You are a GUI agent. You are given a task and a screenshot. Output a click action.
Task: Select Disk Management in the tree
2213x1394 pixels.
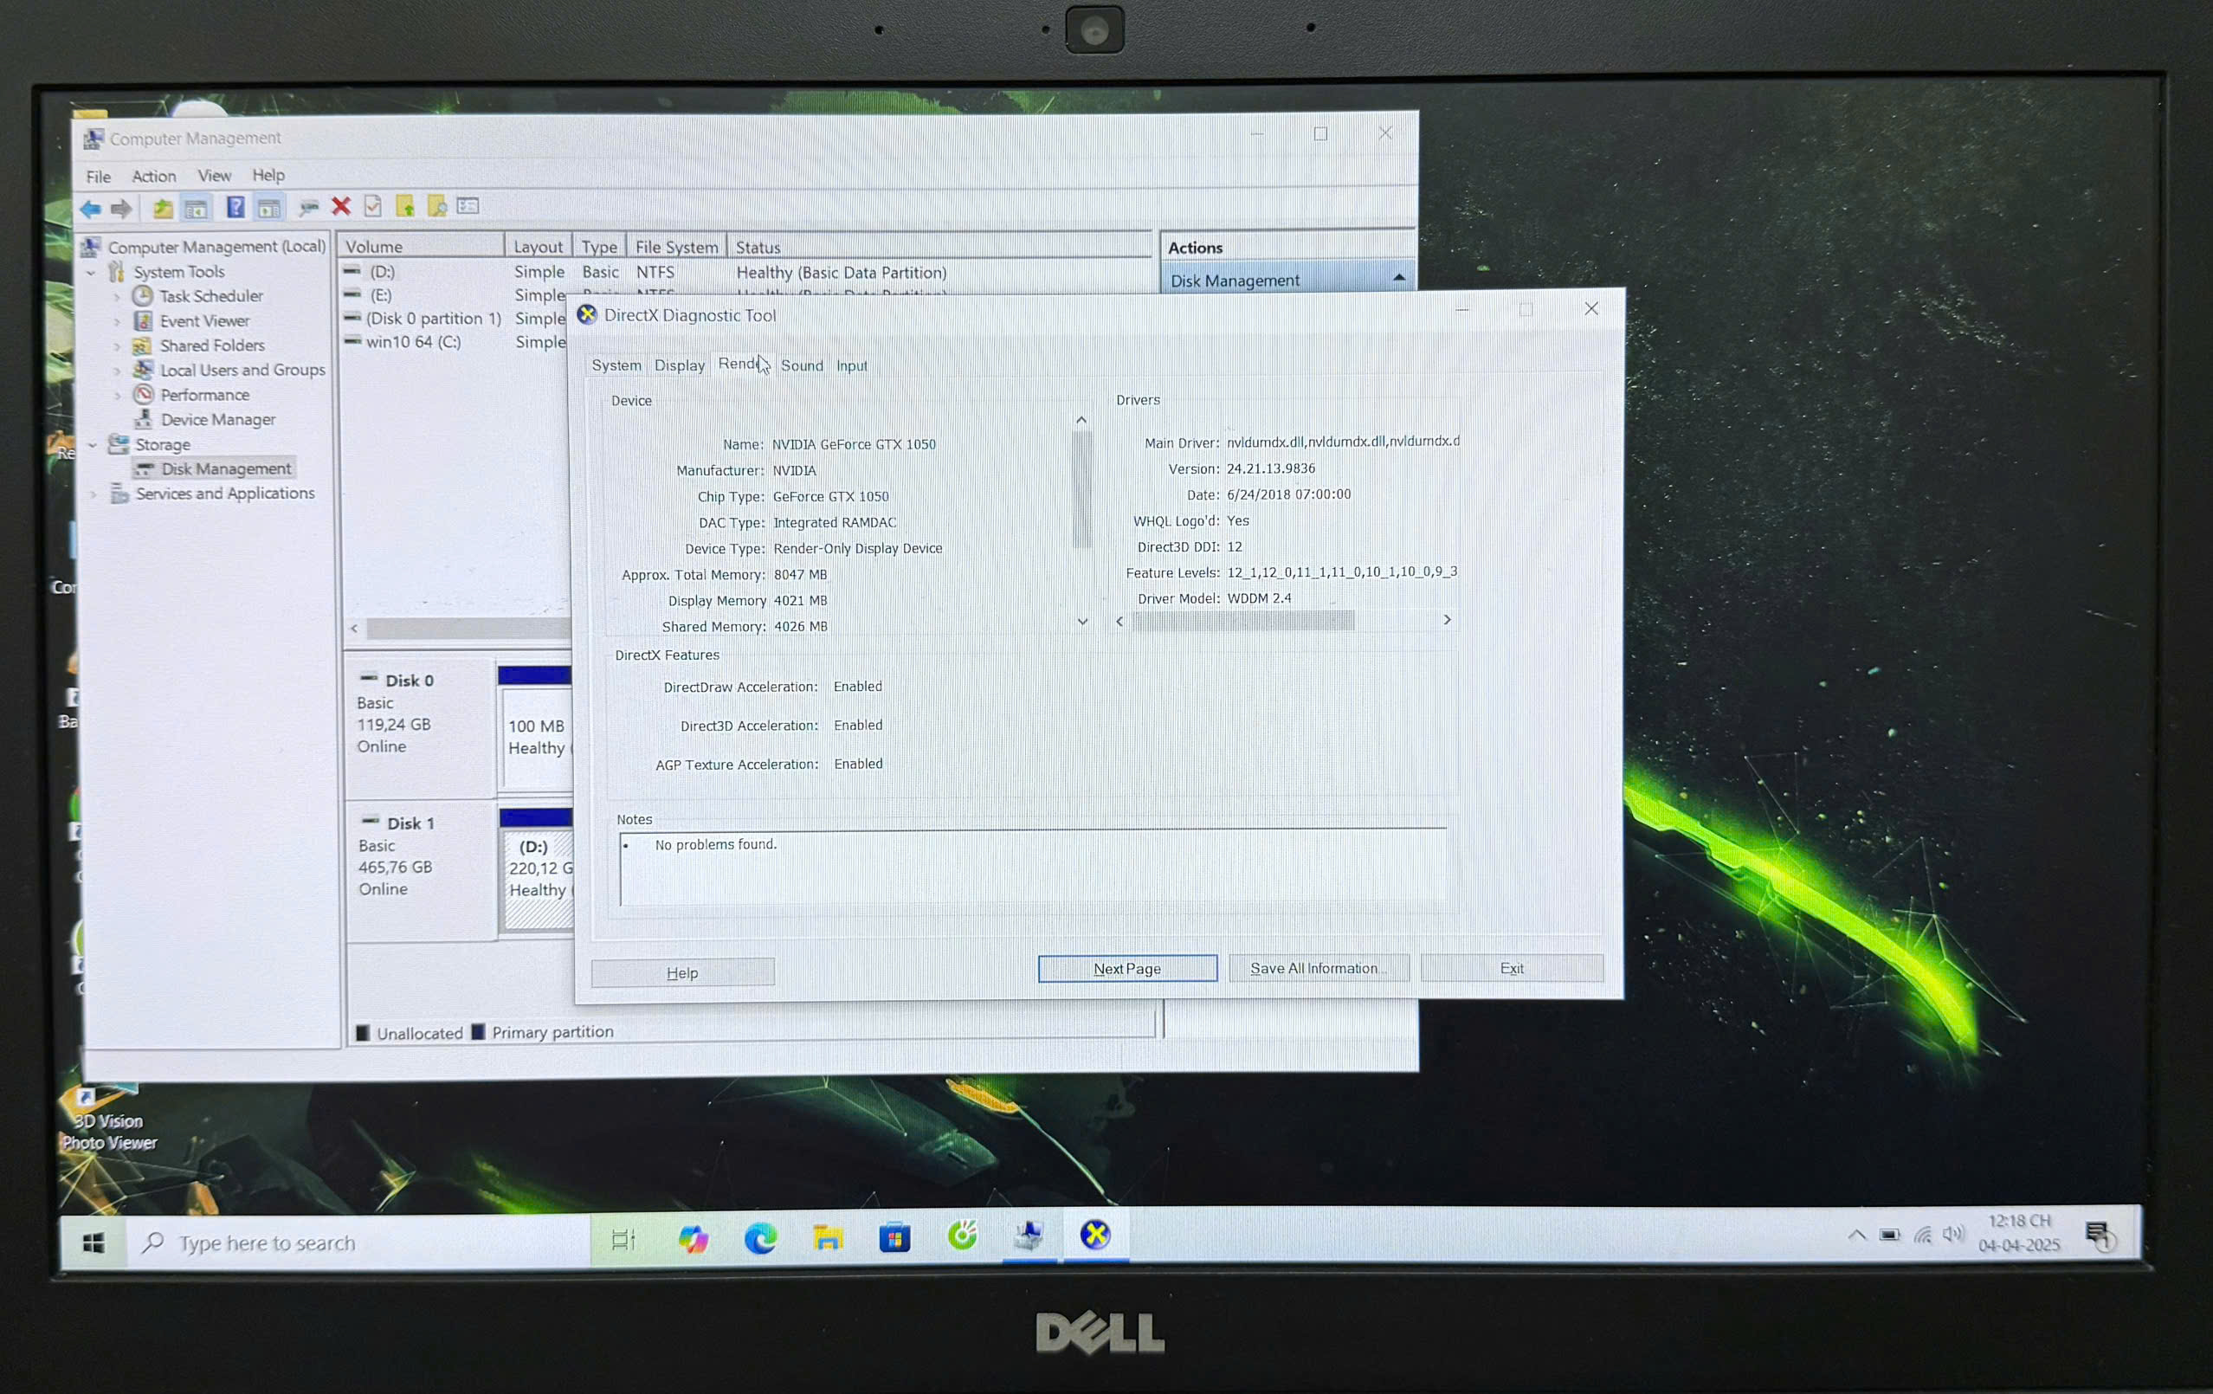[226, 469]
